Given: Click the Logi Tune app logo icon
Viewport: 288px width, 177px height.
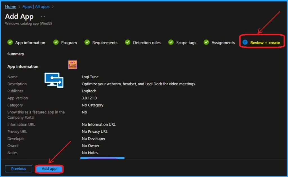Looking at the screenshot, I should coord(54,80).
